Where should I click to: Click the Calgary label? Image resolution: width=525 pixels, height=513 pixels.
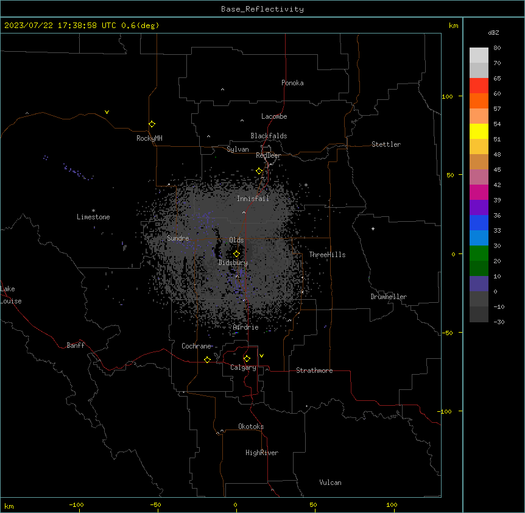pos(243,367)
